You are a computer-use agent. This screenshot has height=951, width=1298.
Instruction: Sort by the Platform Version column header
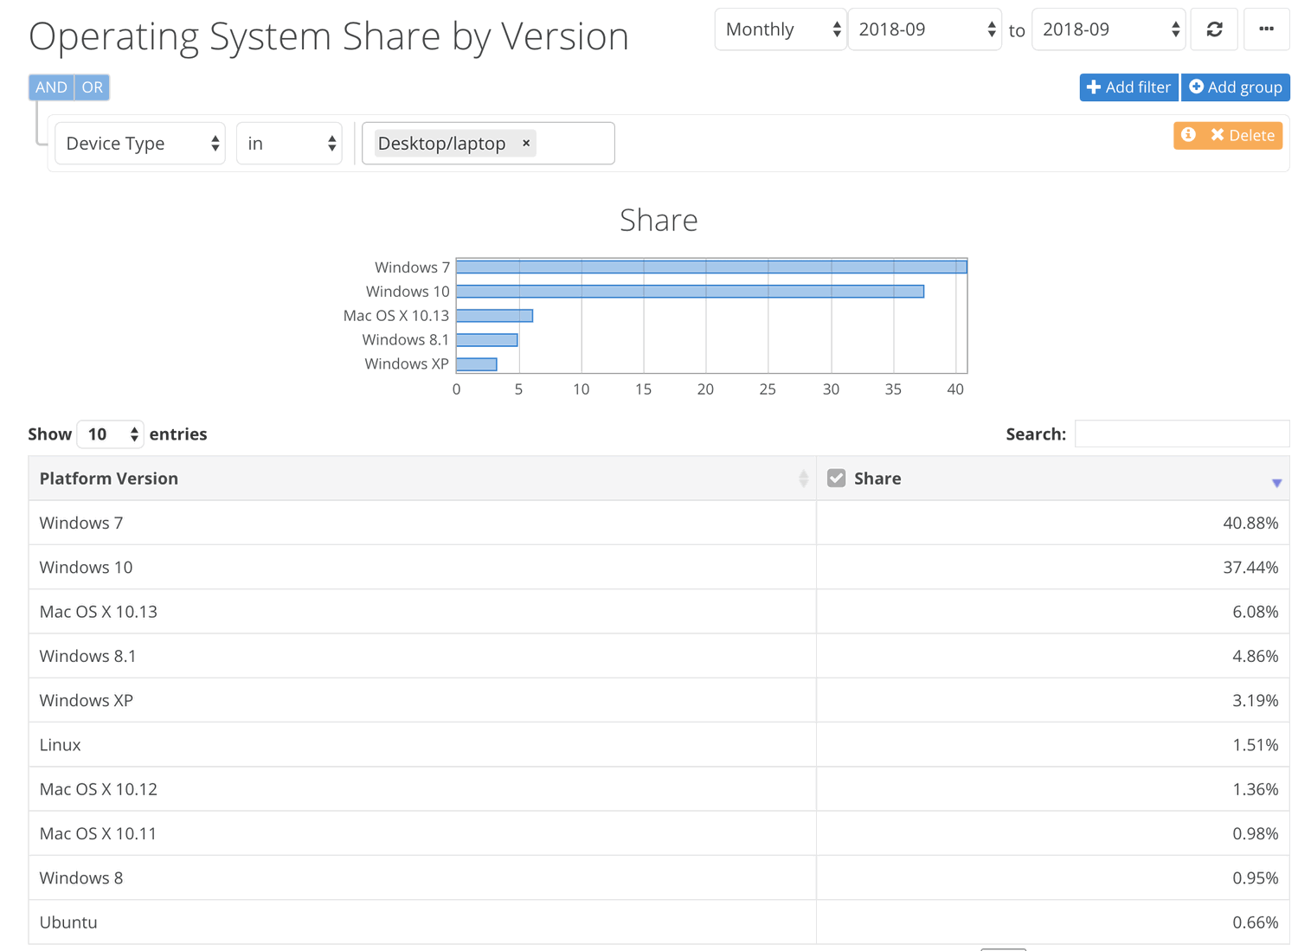tap(109, 478)
